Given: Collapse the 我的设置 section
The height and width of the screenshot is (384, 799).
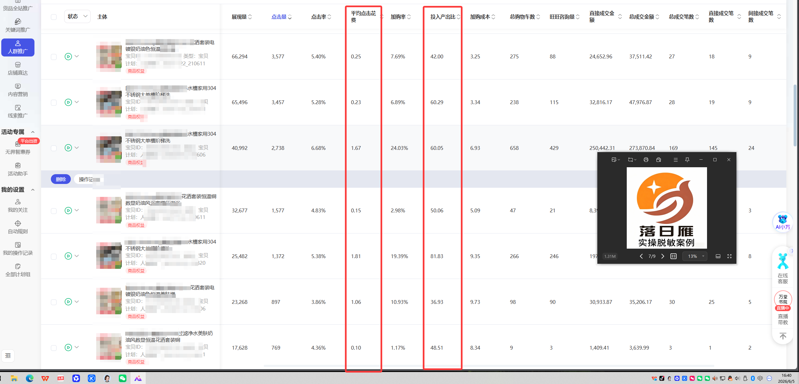Looking at the screenshot, I should click(33, 190).
